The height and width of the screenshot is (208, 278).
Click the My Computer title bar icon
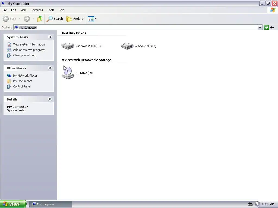point(3,3)
